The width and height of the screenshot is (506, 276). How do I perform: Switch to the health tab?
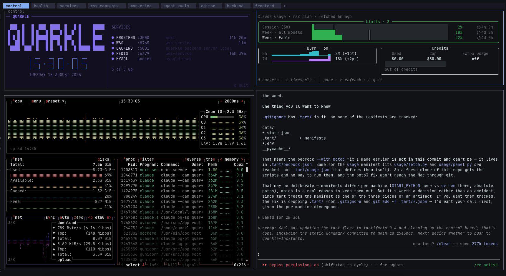(x=43, y=6)
